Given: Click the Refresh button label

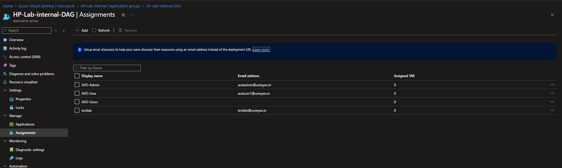Looking at the screenshot, I should (x=104, y=30).
